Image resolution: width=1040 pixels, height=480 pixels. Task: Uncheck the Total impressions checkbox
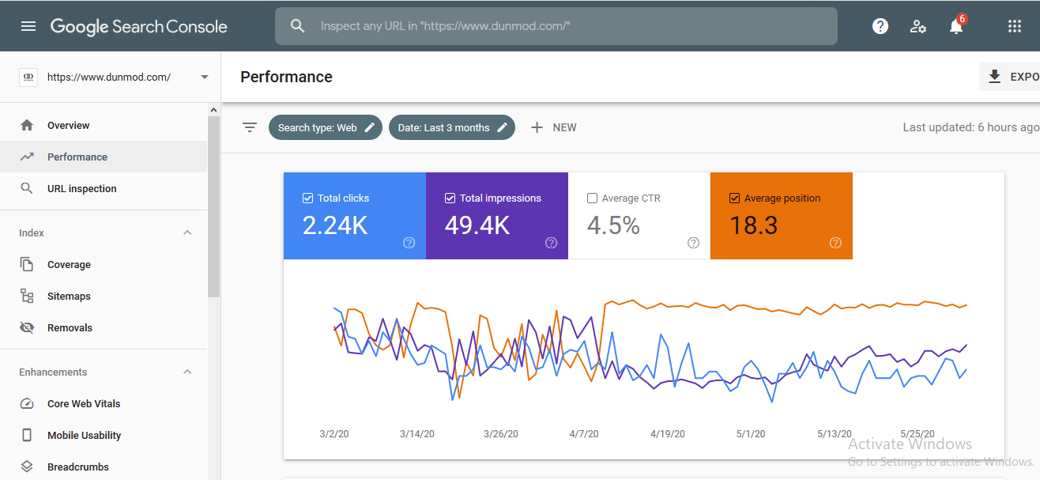click(450, 198)
